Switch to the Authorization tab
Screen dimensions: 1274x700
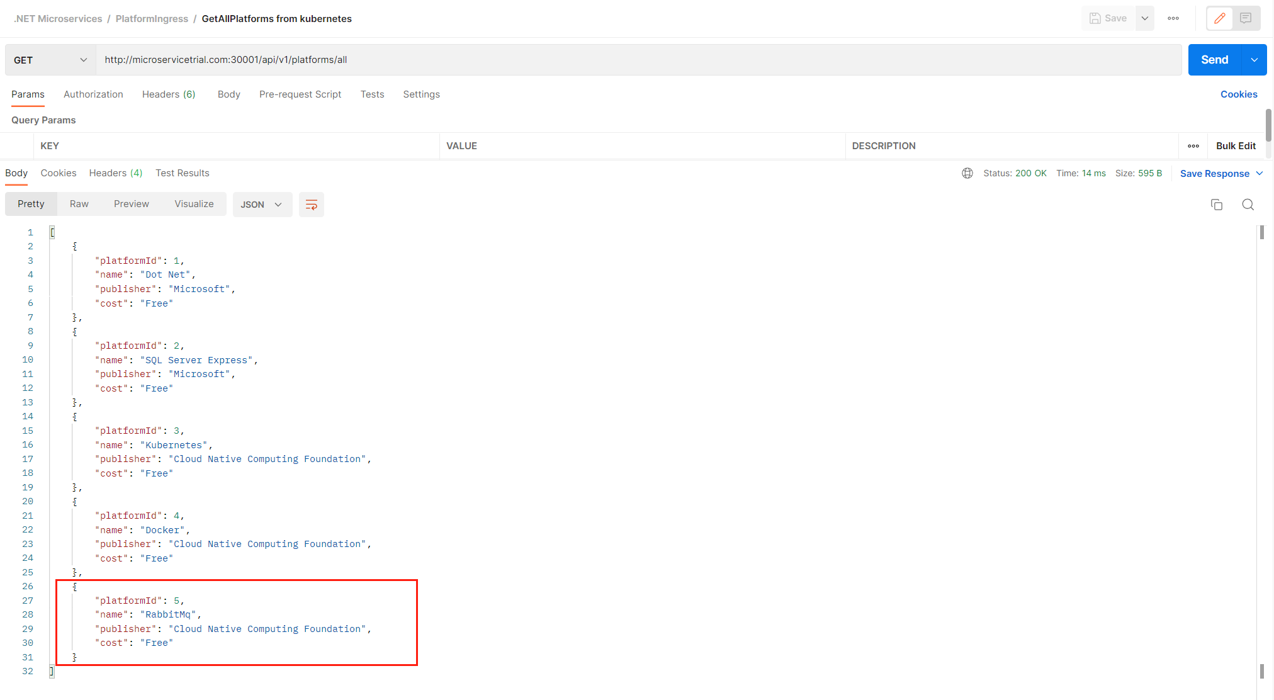[93, 94]
